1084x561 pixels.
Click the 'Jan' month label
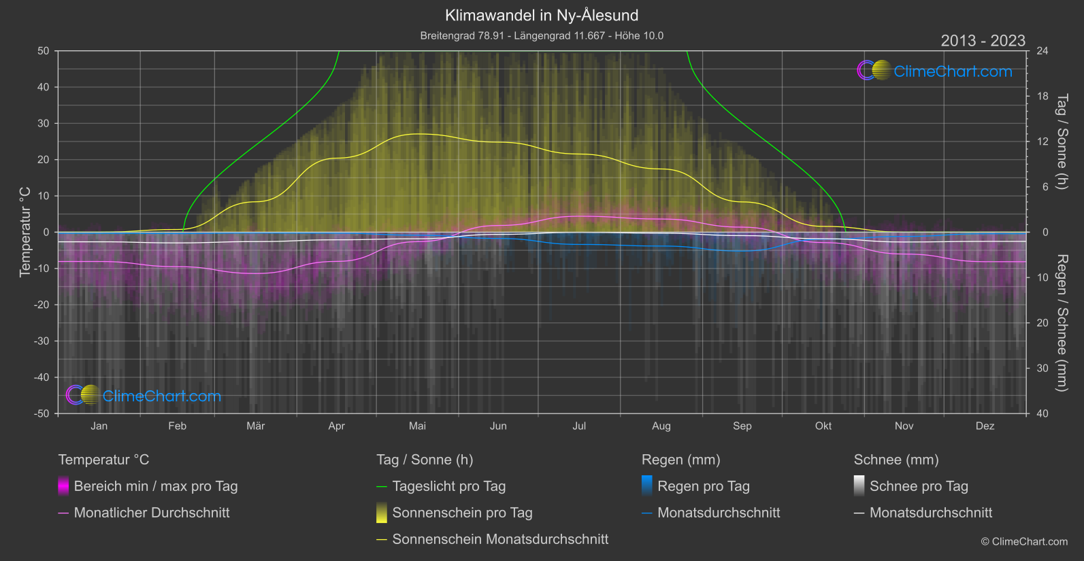click(99, 426)
